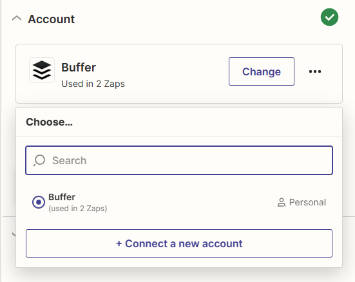355x282 pixels.
Task: Focus the Search accounts field
Action: pos(179,160)
